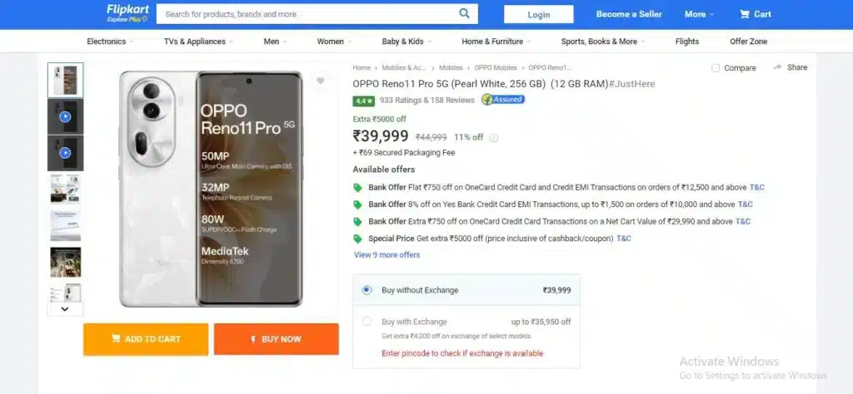Open View 9 more offers link
The height and width of the screenshot is (394, 853).
[x=387, y=254]
